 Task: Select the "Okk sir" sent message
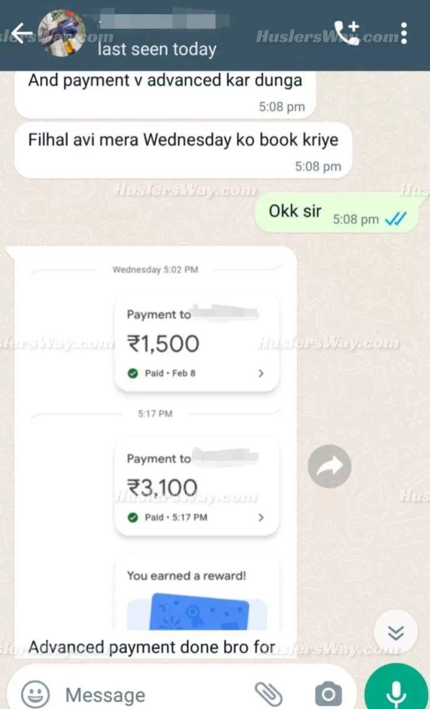point(338,212)
